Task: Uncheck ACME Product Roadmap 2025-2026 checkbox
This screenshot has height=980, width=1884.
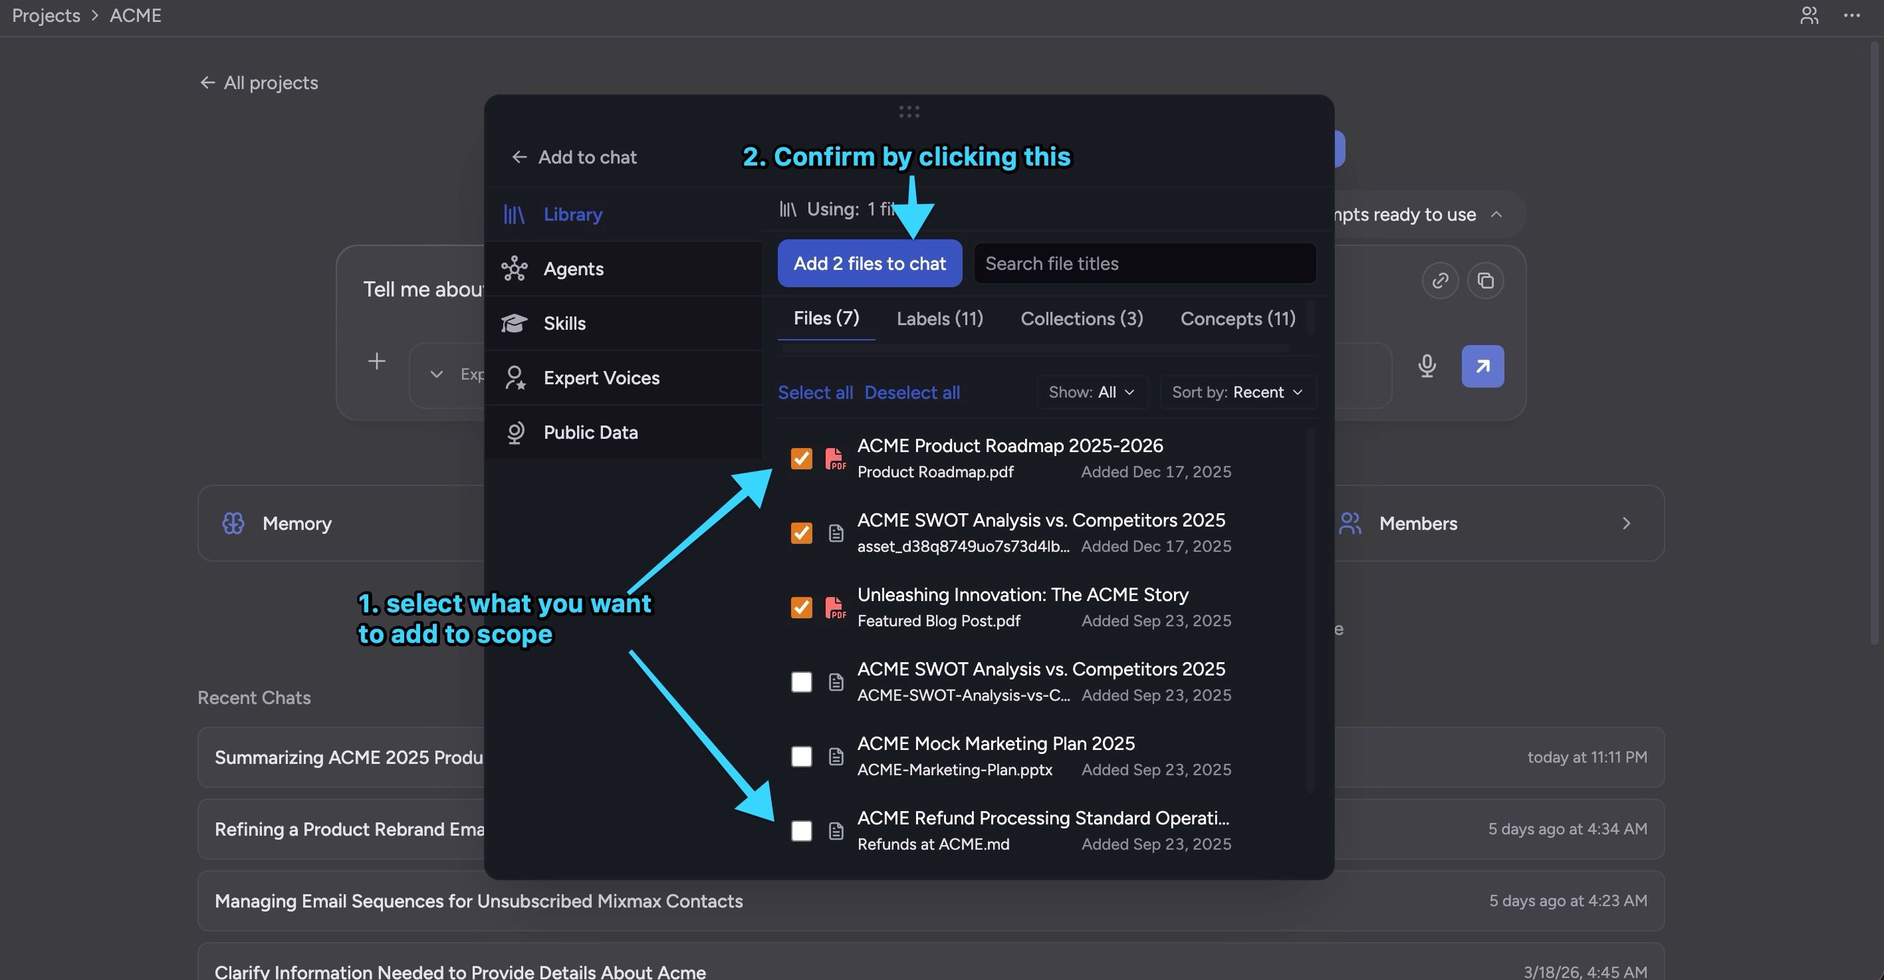Action: pos(802,459)
